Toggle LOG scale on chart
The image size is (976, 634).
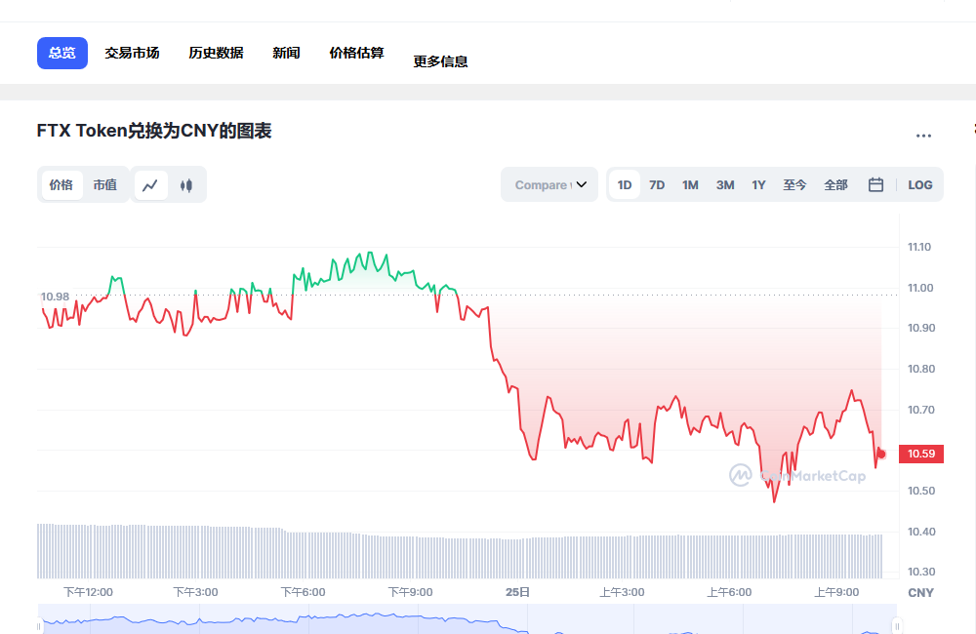pyautogui.click(x=920, y=185)
